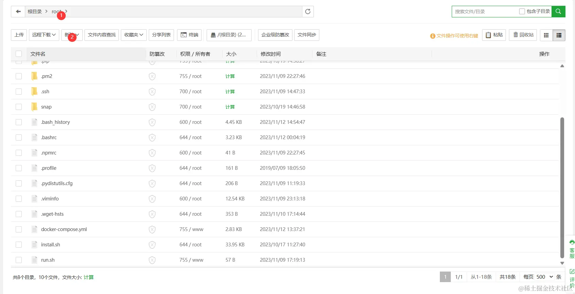Calculate size of .pm2 folder
Viewport: 575px width, 294px height.
[230, 76]
